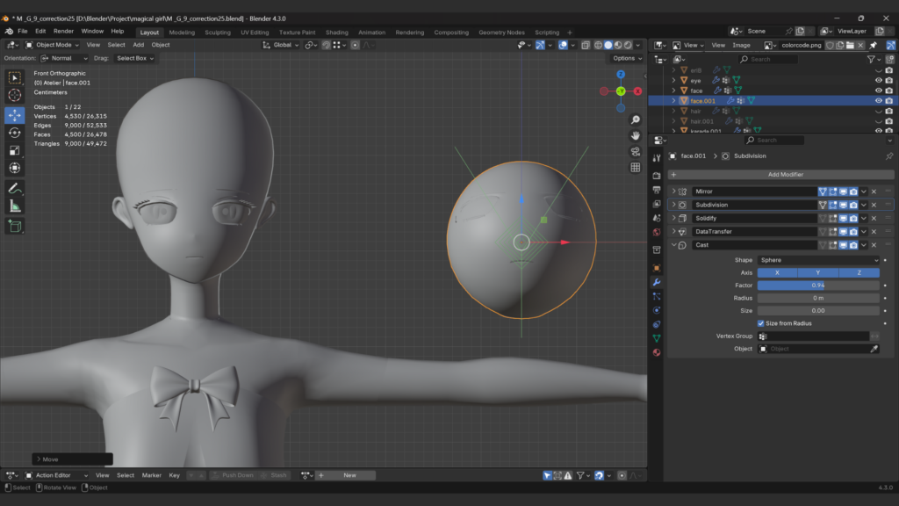Hide face.001 using its eye icon
Viewport: 899px width, 506px height.
[x=878, y=101]
